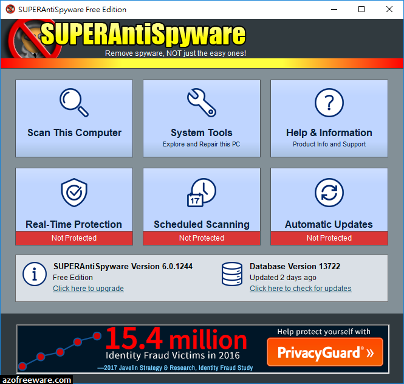Select the Real-Time Protection title
This screenshot has width=404, height=384.
74,224
